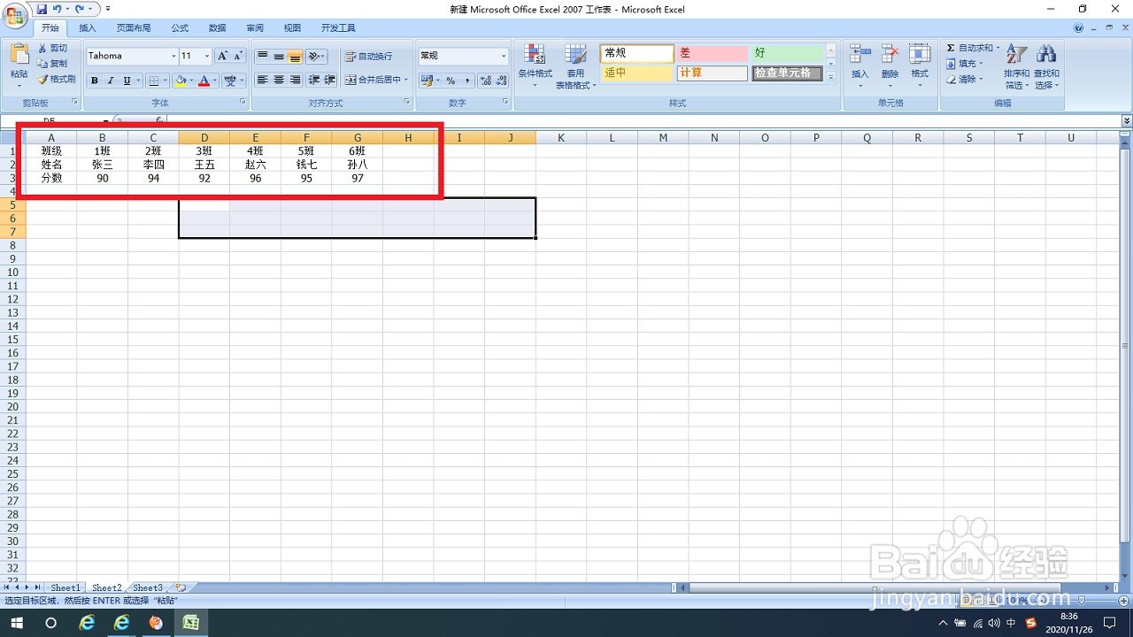Open the font size 11 dropdown
This screenshot has width=1133, height=637.
(207, 56)
